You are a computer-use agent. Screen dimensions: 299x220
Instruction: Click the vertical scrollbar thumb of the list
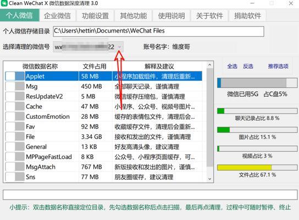[x=209, y=117]
